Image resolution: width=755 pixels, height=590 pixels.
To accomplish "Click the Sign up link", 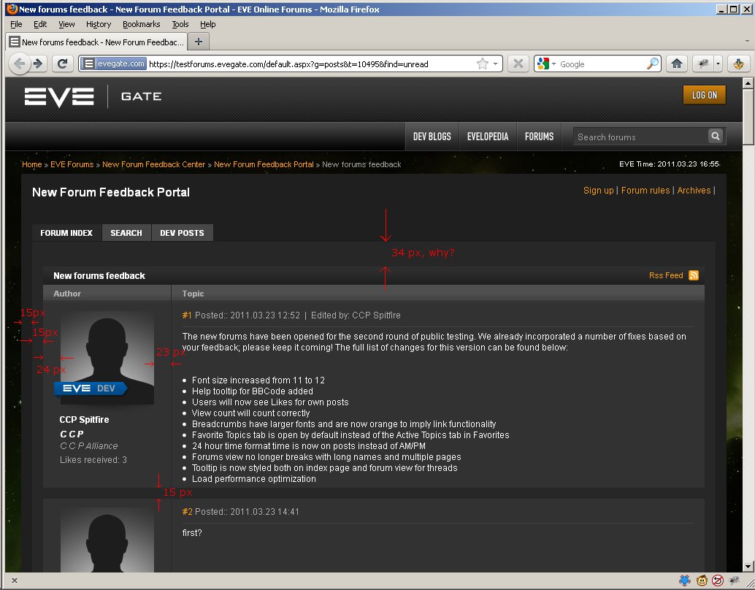I will click(x=599, y=191).
